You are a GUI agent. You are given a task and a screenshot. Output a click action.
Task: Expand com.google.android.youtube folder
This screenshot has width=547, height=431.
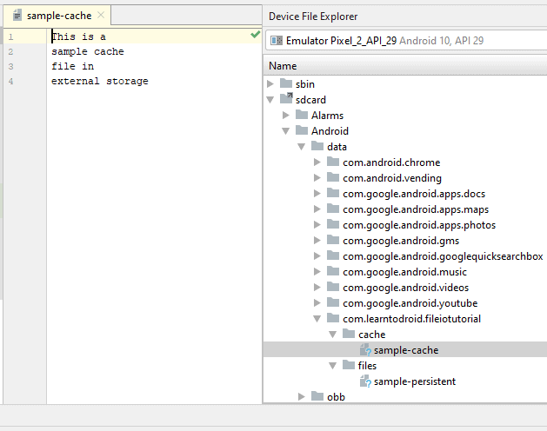(317, 303)
